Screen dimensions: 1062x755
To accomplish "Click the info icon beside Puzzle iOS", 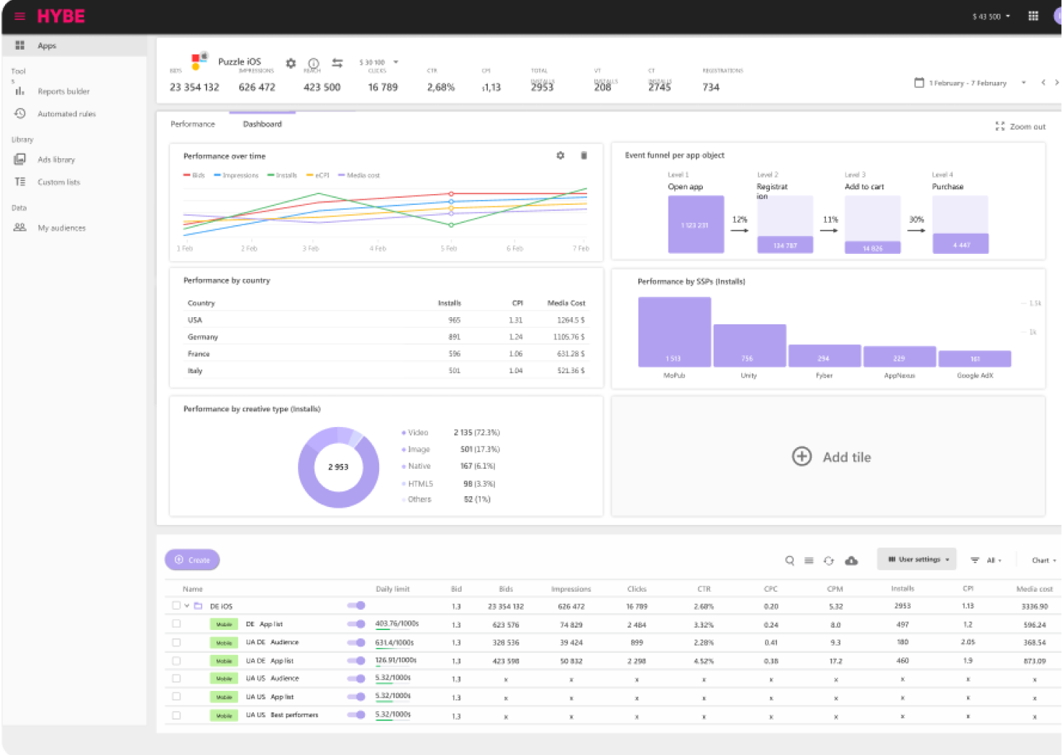I will tap(314, 63).
